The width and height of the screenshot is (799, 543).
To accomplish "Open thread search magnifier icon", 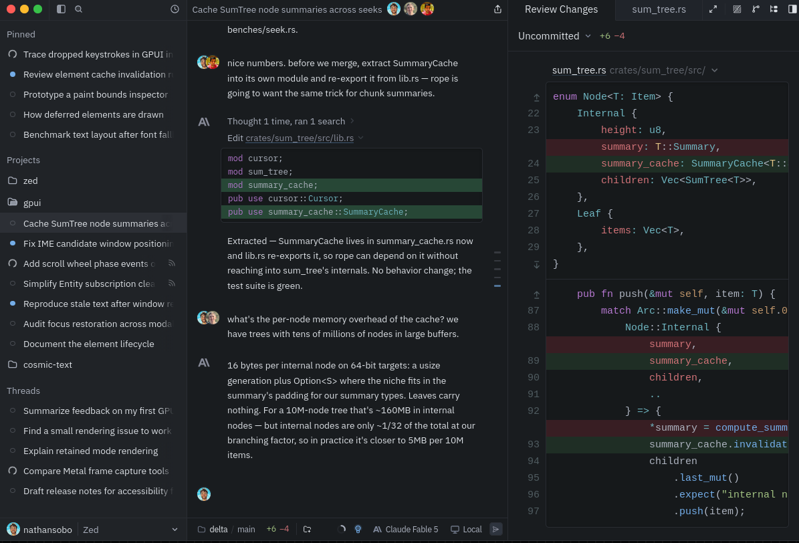I will click(x=78, y=9).
